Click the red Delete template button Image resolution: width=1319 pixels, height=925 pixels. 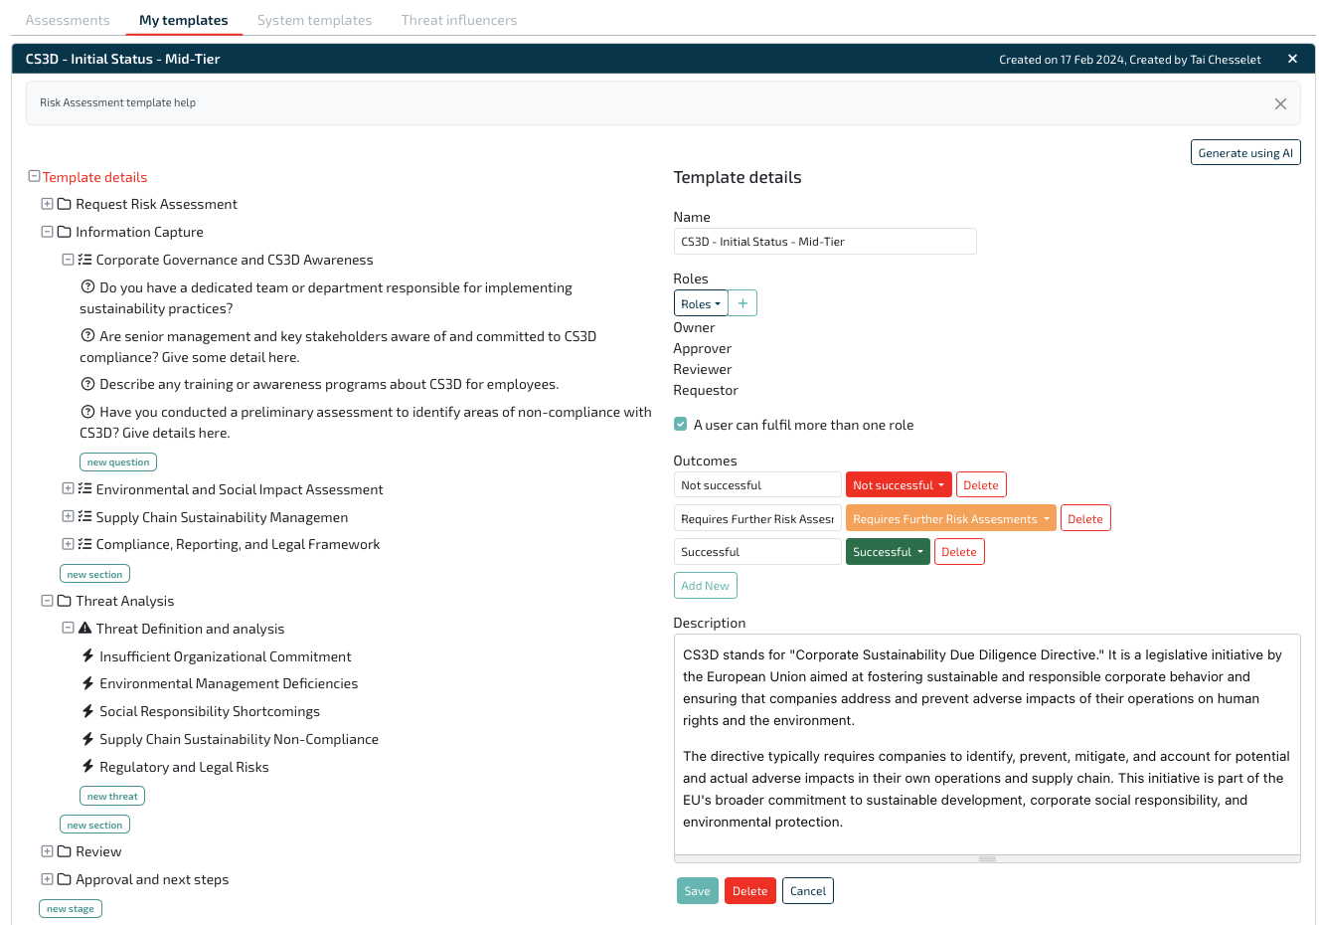point(749,890)
